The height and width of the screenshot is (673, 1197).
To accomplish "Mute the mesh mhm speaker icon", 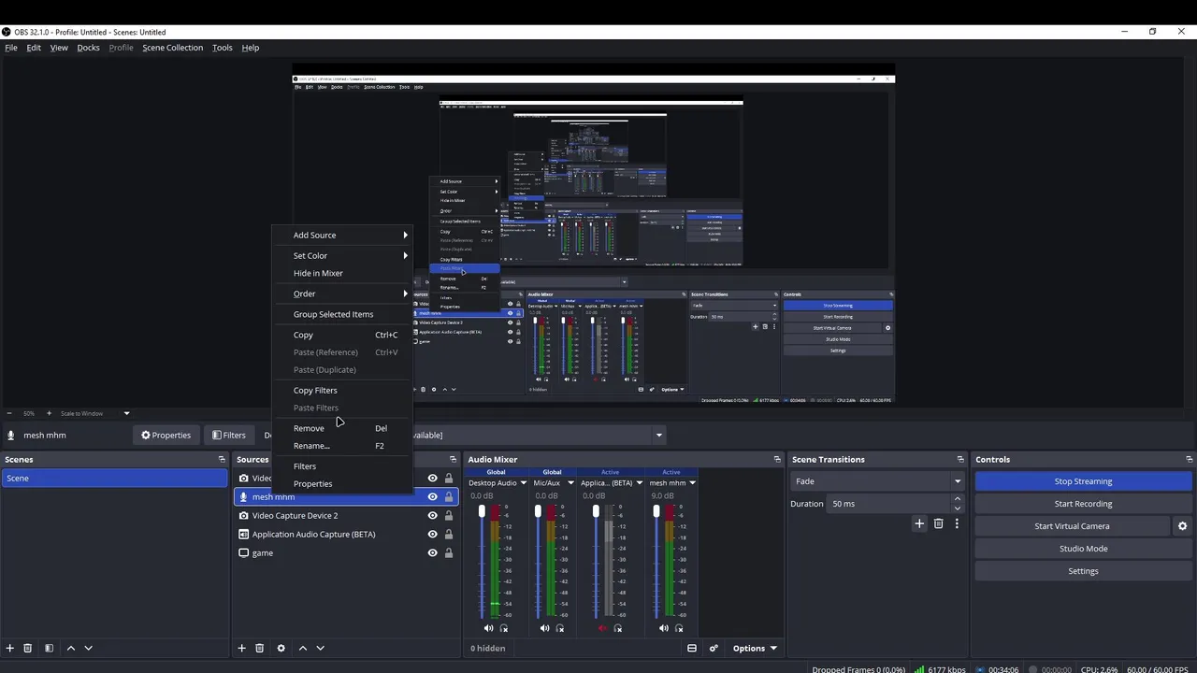I will pos(663,628).
